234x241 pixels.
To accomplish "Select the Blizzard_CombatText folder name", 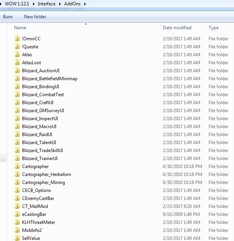I will point(43,95).
